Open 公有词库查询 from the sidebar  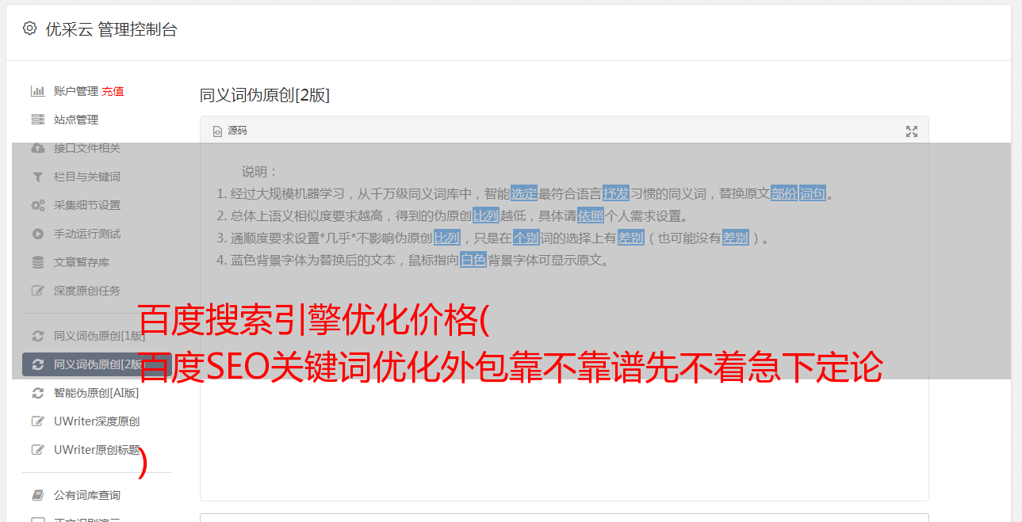pyautogui.click(x=87, y=495)
